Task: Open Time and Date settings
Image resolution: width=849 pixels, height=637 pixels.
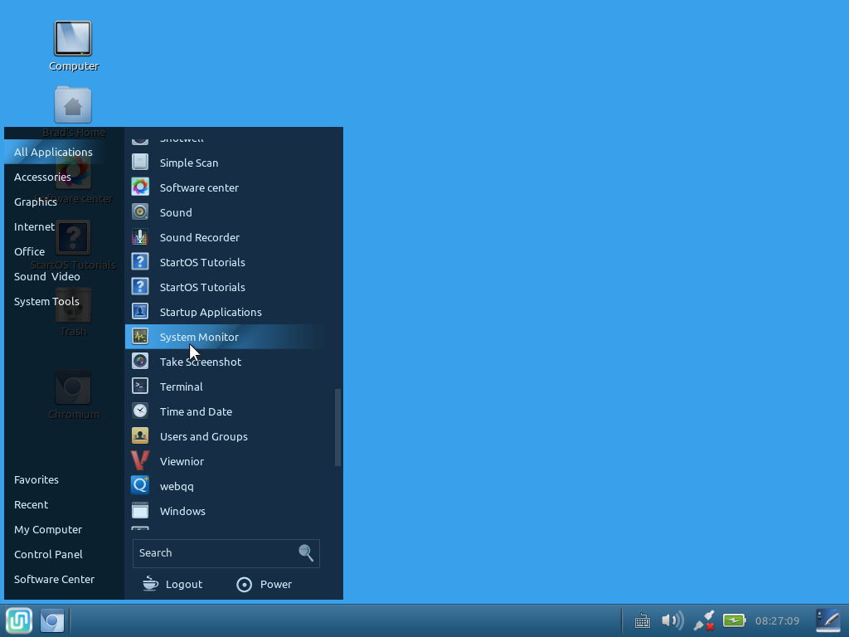Action: pyautogui.click(x=227, y=411)
